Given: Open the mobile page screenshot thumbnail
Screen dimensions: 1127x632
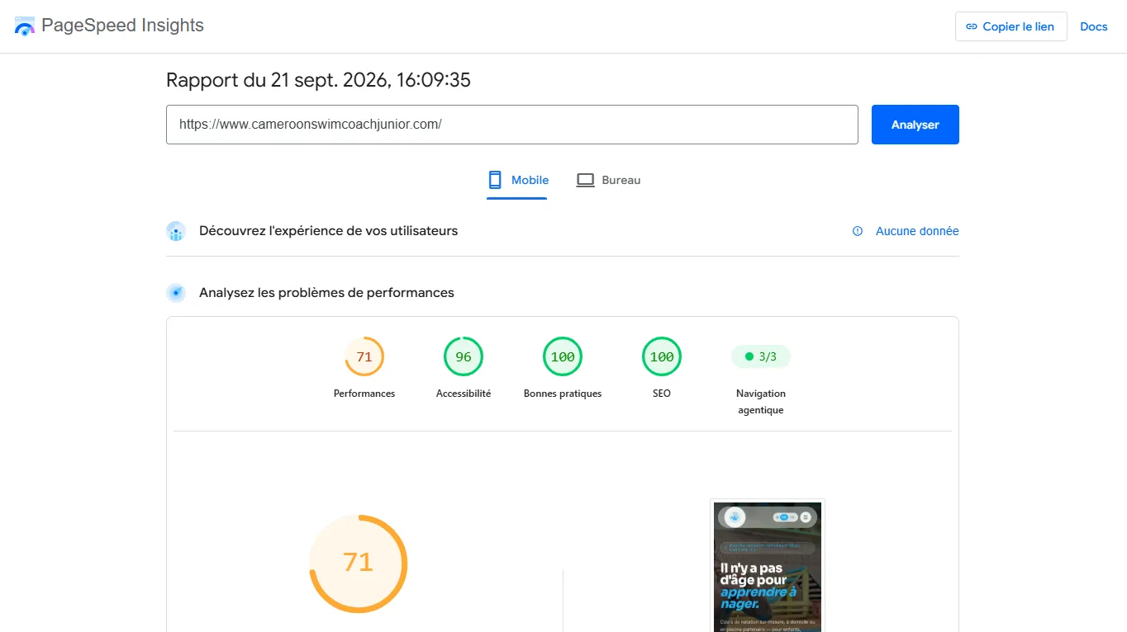Looking at the screenshot, I should click(768, 566).
